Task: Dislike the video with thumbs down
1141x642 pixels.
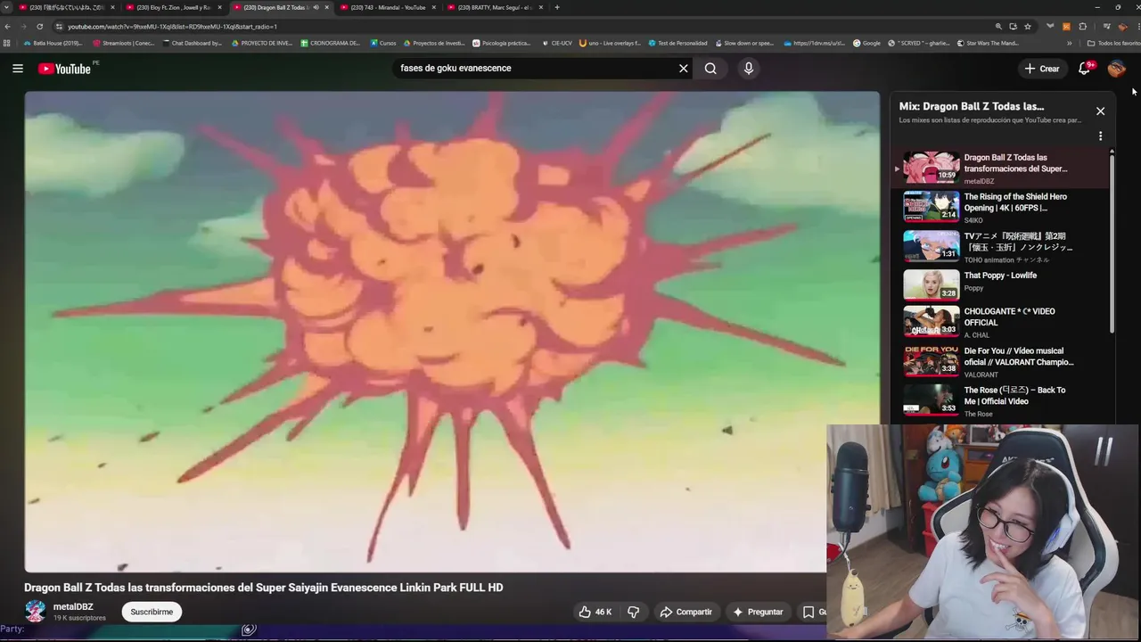Action: (634, 612)
